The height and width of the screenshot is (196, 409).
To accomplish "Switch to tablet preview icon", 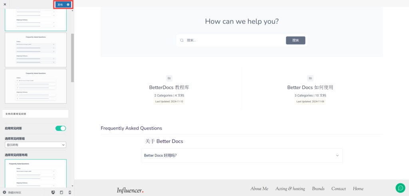I will pos(62,192).
